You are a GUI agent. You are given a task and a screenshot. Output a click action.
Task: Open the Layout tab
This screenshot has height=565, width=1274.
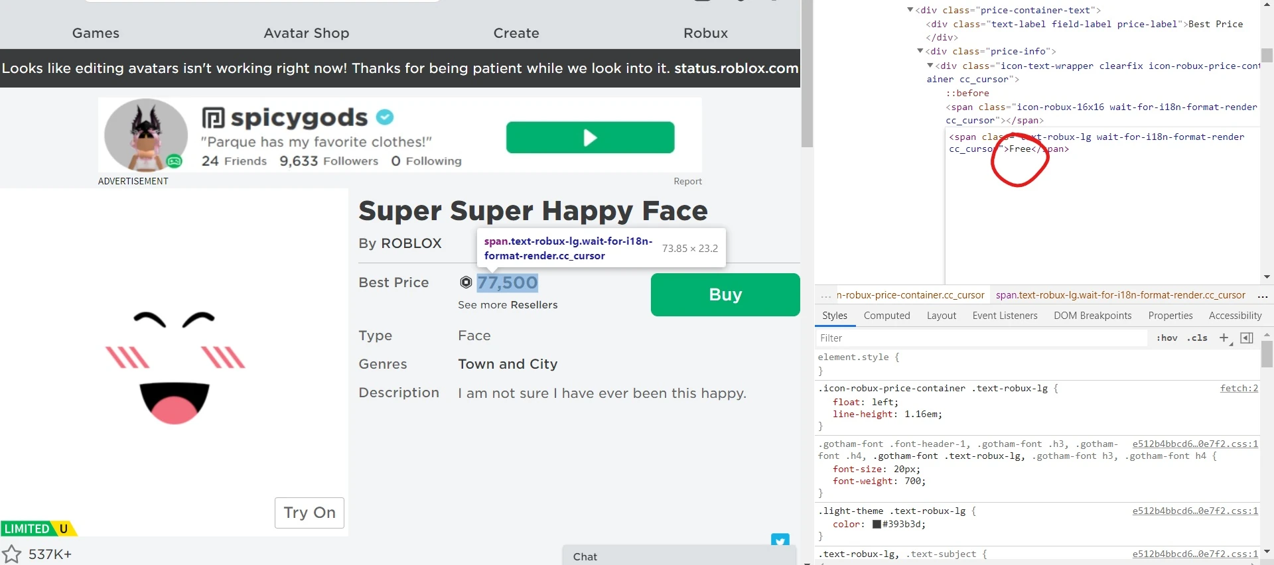(942, 316)
